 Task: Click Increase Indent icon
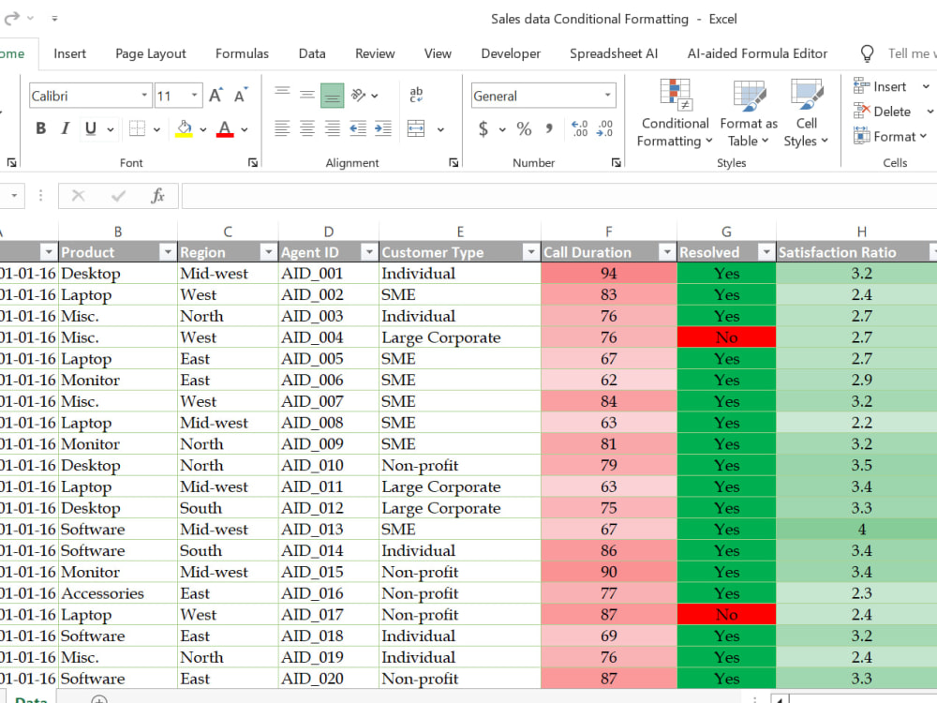click(383, 127)
